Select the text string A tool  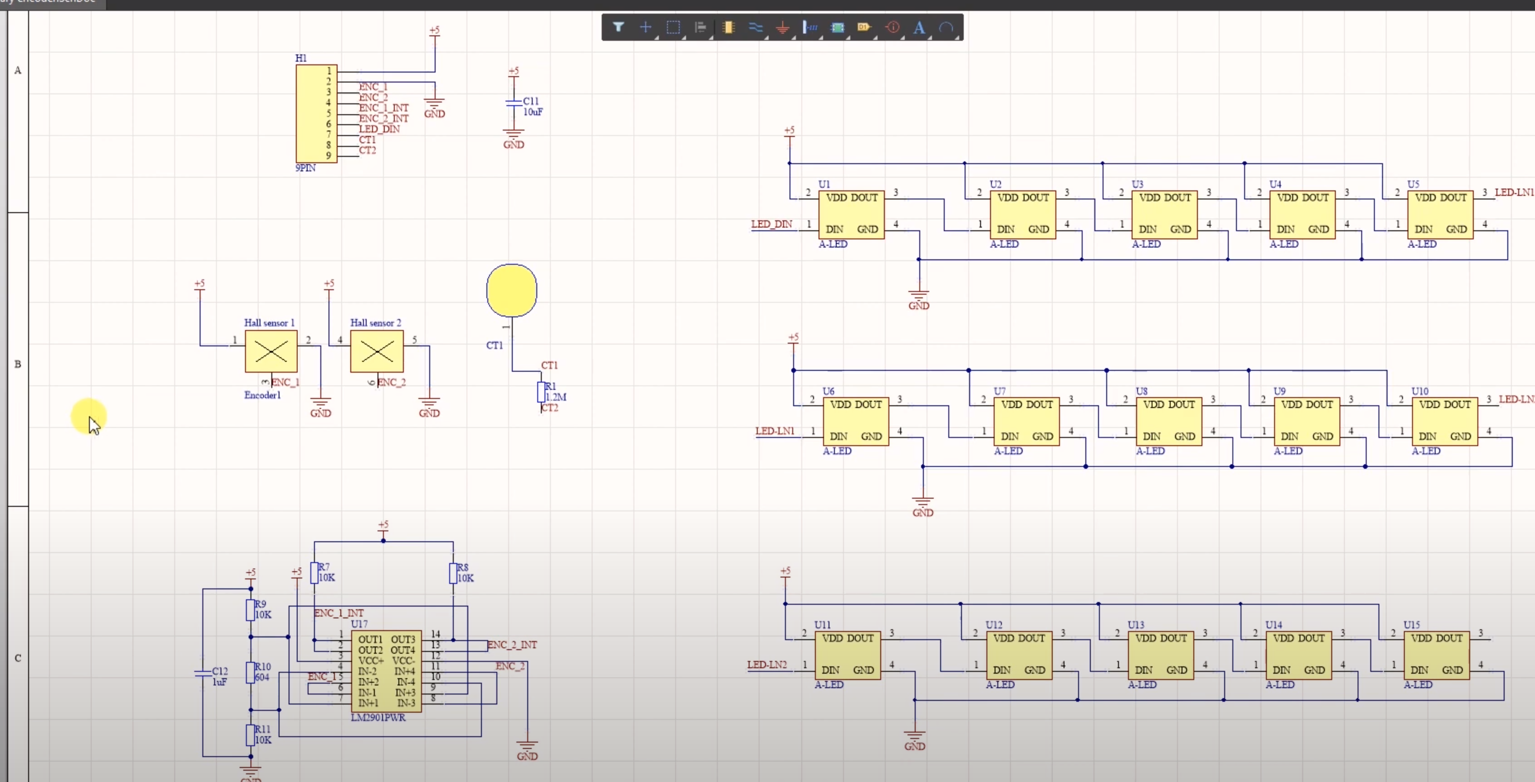coord(919,27)
